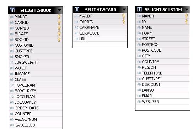Image resolution: width=193 pixels, height=129 pixels.
Task: Select the CURRCODE column in SCARR
Action: [x=100, y=33]
